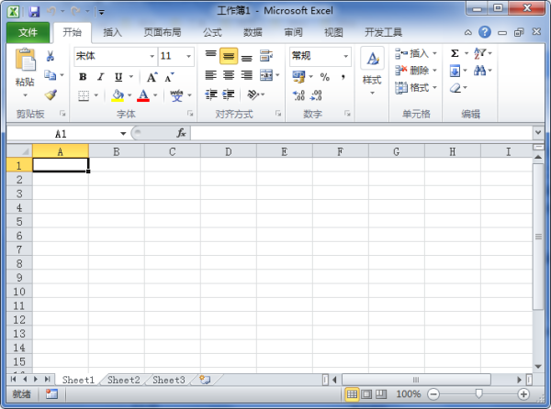Click the Wrap Text icon
Screen dimensions: 551x409
pos(266,55)
